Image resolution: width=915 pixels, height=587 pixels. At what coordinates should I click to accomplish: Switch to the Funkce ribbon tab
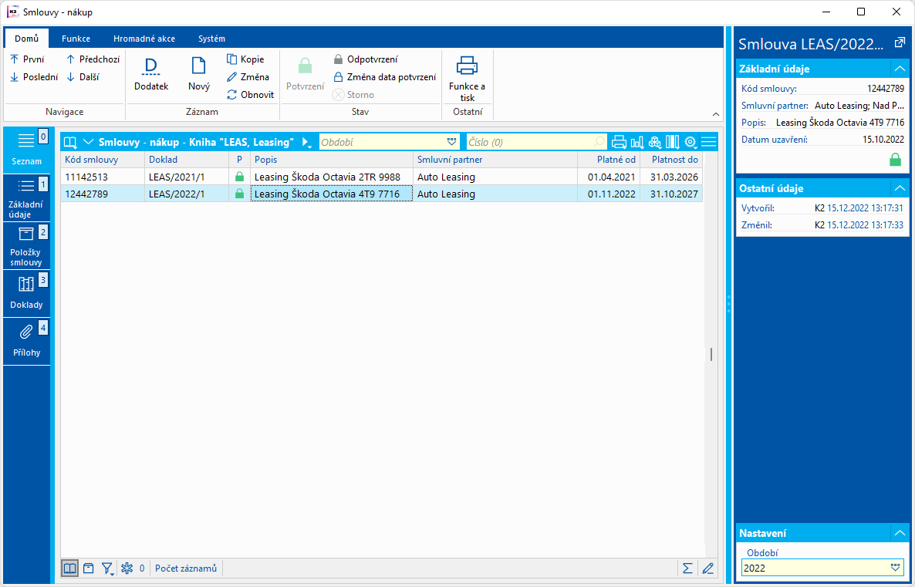tap(76, 39)
